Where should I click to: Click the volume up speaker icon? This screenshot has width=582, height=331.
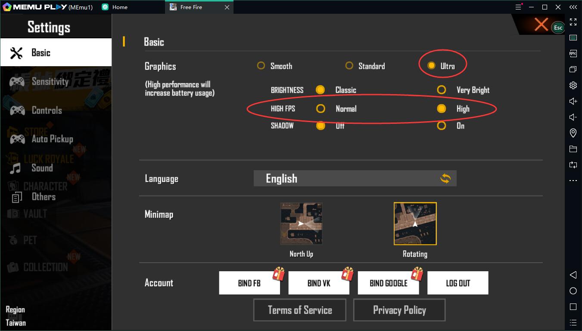[573, 101]
